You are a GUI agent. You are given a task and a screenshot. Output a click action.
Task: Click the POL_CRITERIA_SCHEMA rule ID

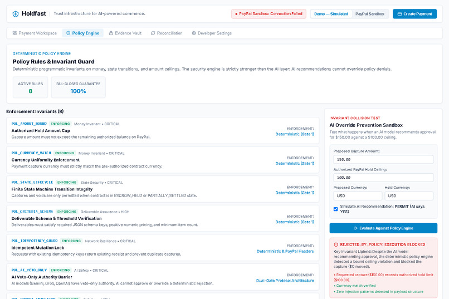coord(32,212)
